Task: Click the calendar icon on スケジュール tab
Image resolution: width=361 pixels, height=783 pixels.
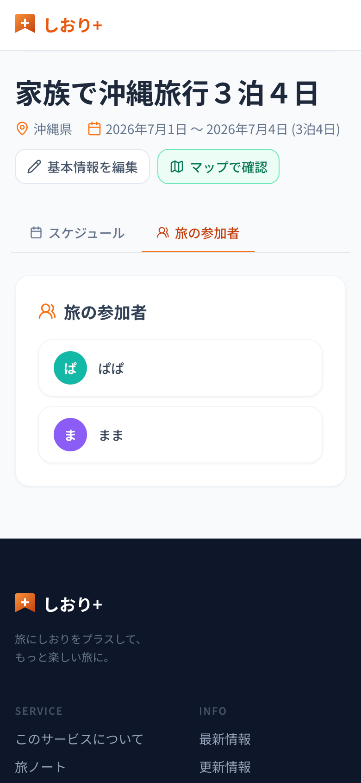Action: (36, 232)
